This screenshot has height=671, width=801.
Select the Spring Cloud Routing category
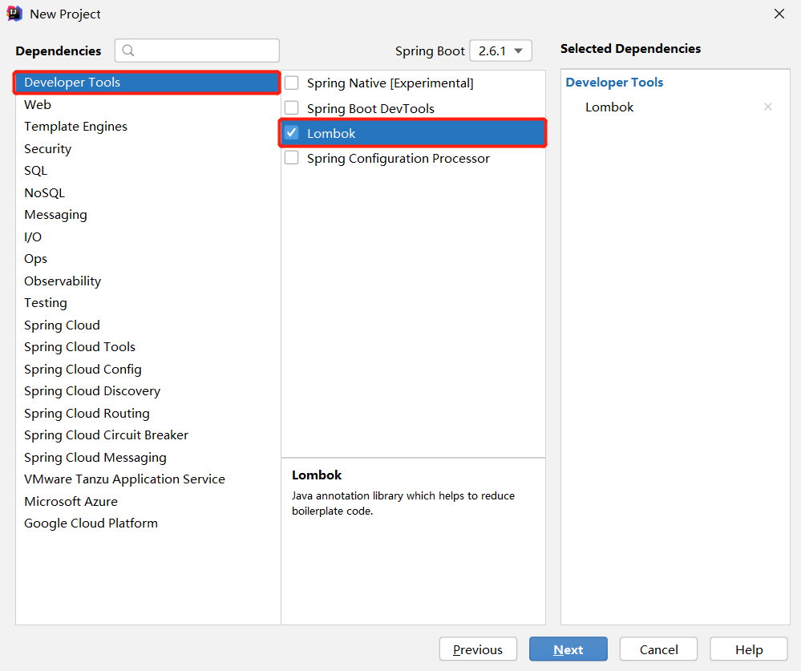click(x=148, y=413)
